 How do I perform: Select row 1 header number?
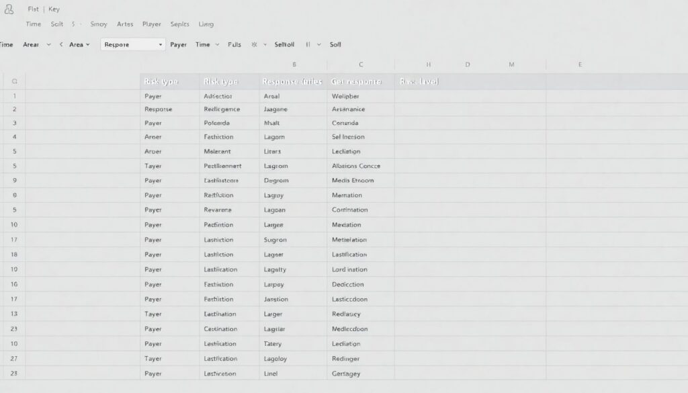pos(14,96)
